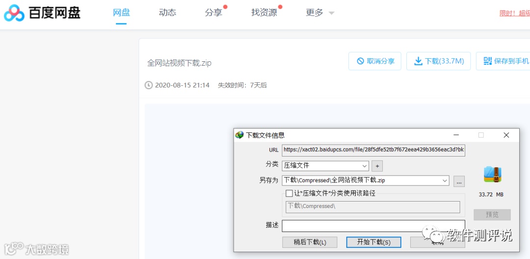Toggle the 让"压缩文件"分类使用该路径 checkbox

(289, 193)
